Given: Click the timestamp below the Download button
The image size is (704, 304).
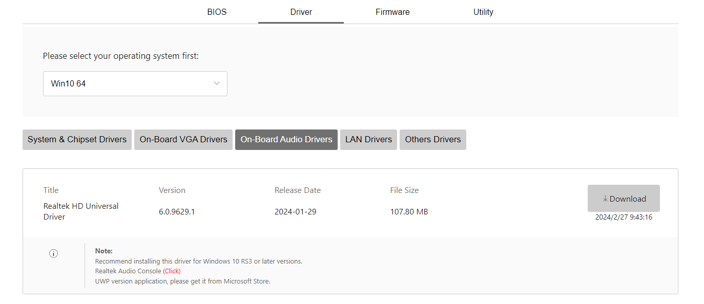Looking at the screenshot, I should pyautogui.click(x=624, y=217).
